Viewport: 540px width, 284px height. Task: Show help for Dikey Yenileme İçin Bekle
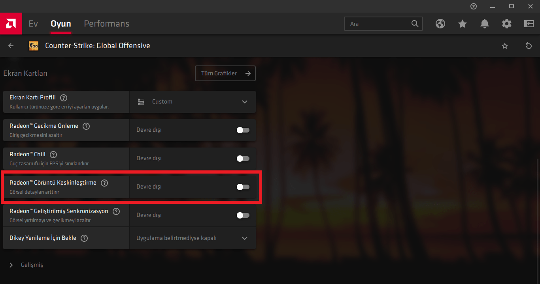point(84,238)
